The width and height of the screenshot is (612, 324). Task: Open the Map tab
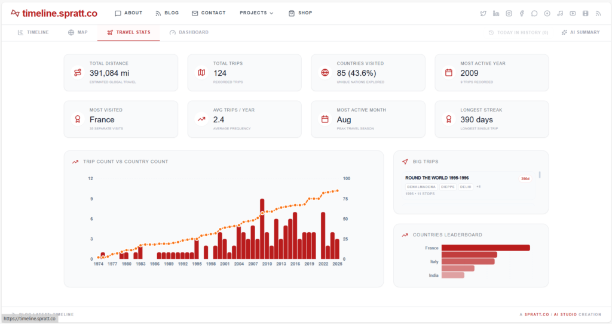coord(78,32)
